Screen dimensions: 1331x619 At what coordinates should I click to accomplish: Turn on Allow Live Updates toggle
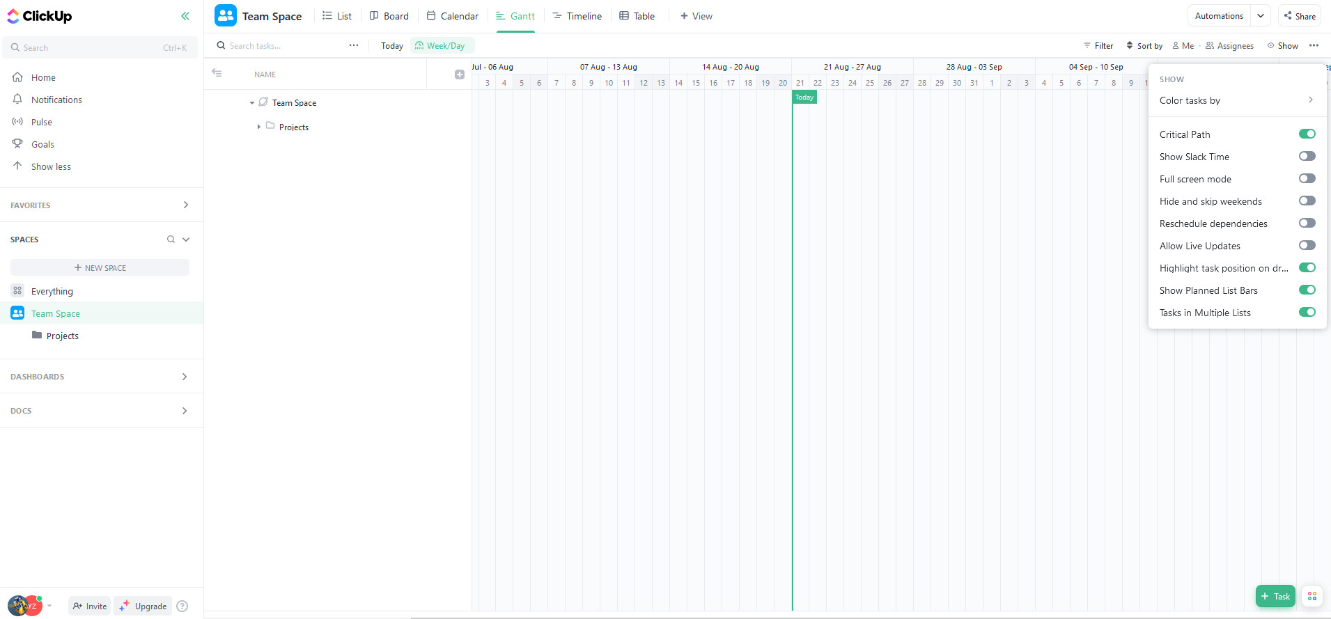[1307, 245]
